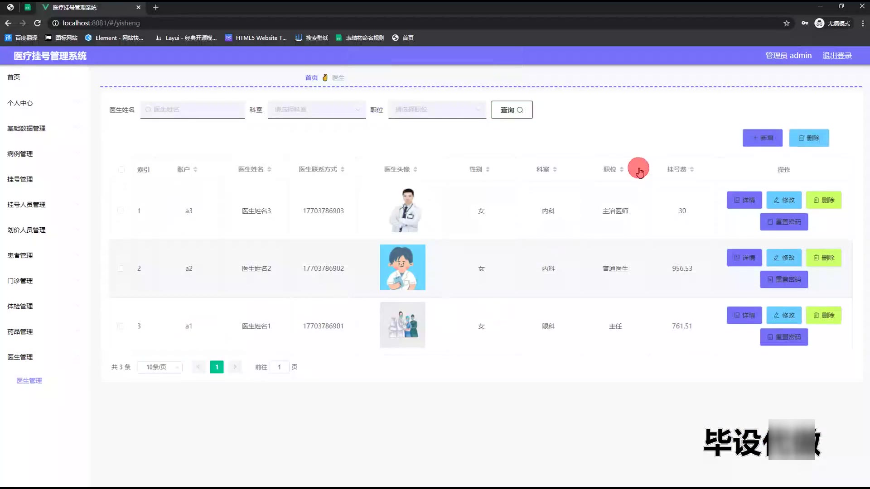Open the 百度翻译 bookmark
This screenshot has height=489, width=870.
point(21,38)
